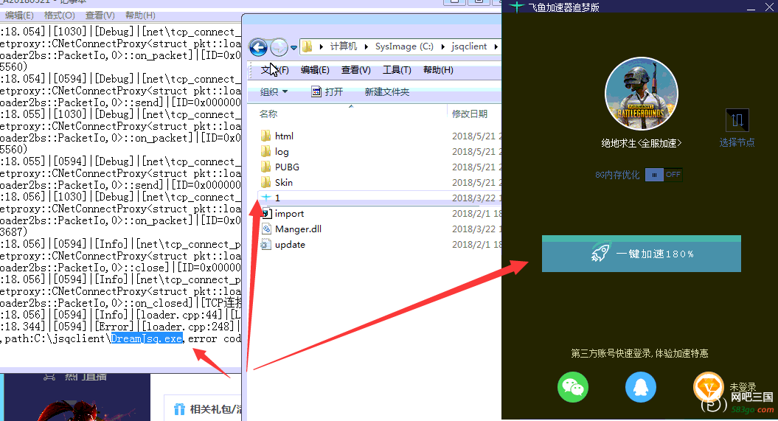
Task: Click the PUBG Battlegrounds game avatar
Action: (x=641, y=94)
